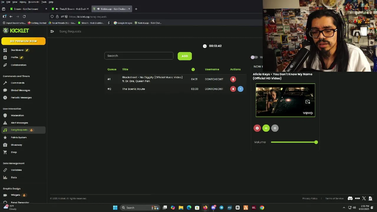Open a new browser tab
377x212 pixels.
point(136,9)
